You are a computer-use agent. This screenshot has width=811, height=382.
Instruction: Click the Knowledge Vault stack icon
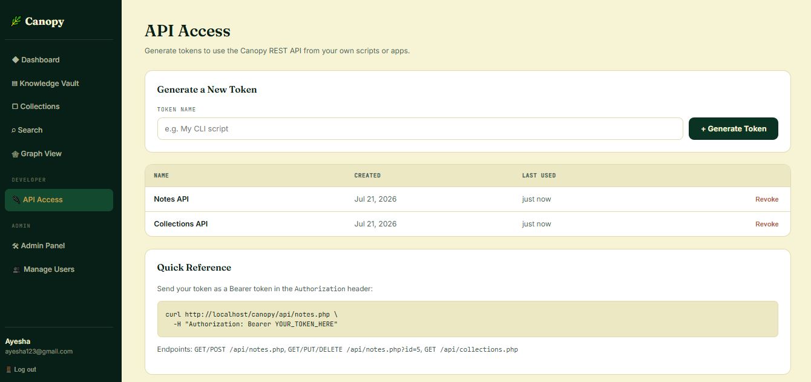tap(15, 84)
